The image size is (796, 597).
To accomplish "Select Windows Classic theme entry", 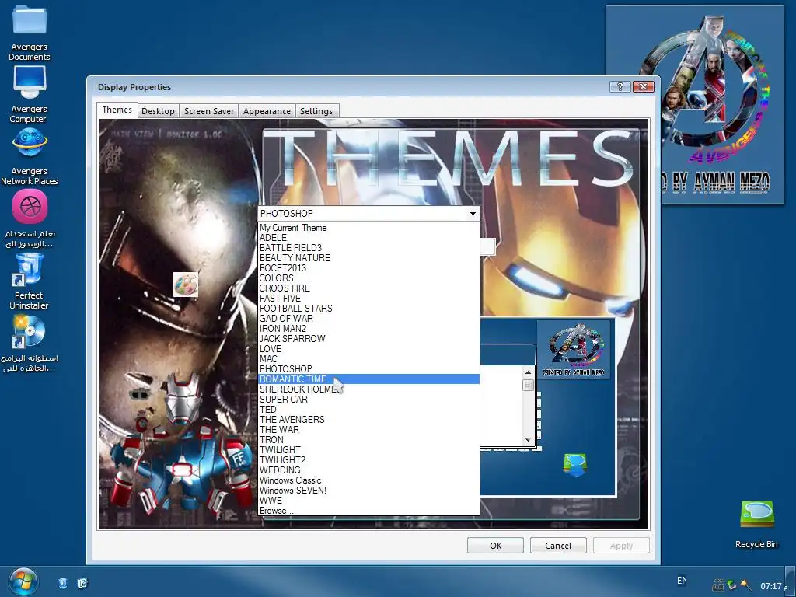I will pos(368,480).
